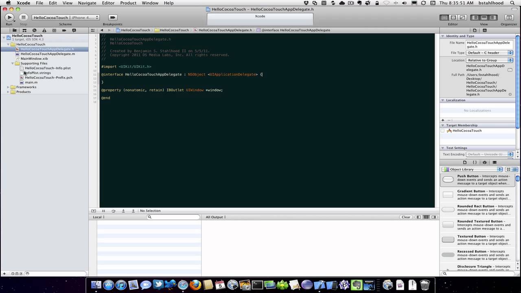
Task: Hide the debug area toggle
Action: pos(94,211)
